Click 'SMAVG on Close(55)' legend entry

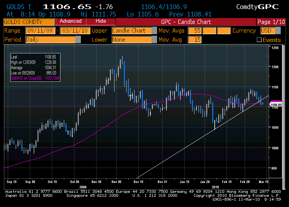click(35, 78)
